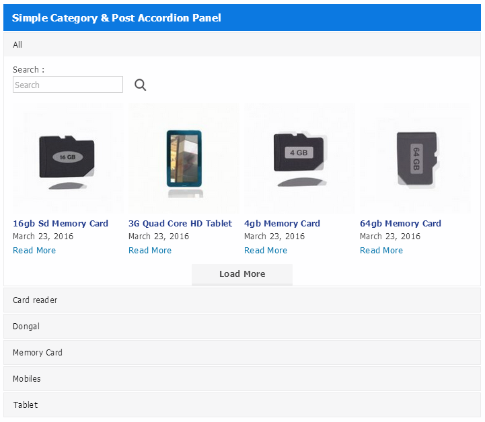Open the 64gb Memory Card title link
Image resolution: width=485 pixels, height=422 pixels.
400,223
